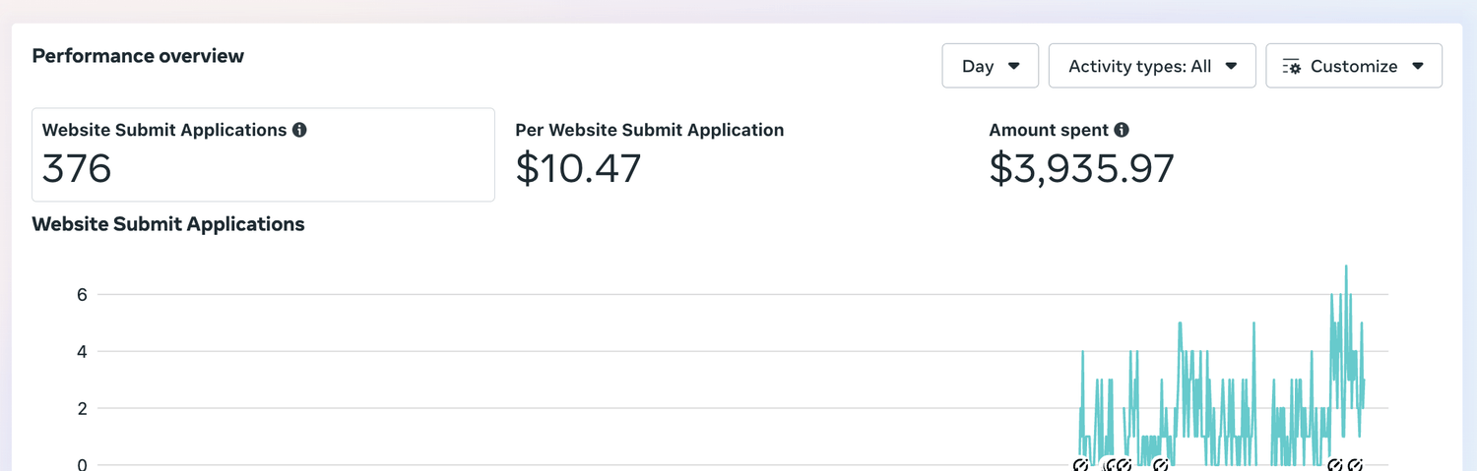The width and height of the screenshot is (1477, 471).
Task: Click the info icon beside Website Submit Applications
Action: pyautogui.click(x=299, y=130)
